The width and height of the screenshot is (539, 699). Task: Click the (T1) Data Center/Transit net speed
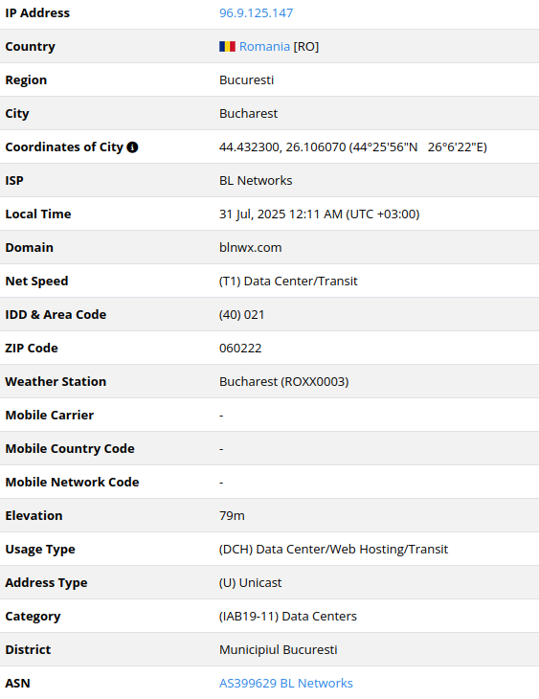pos(288,282)
